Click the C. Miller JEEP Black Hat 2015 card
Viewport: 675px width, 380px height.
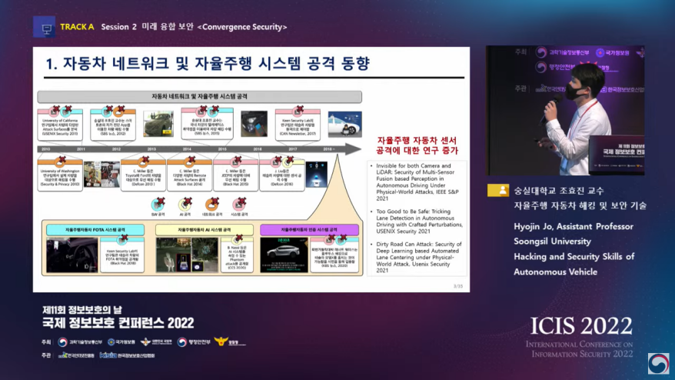(236, 175)
